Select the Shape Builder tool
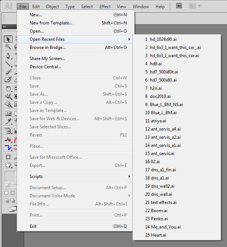 (x=8, y=104)
